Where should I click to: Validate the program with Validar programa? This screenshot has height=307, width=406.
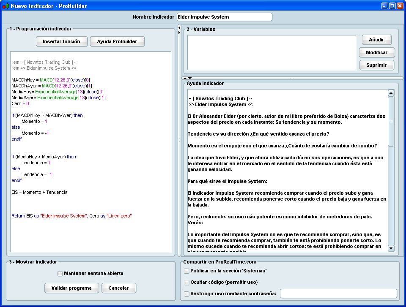coord(71,288)
